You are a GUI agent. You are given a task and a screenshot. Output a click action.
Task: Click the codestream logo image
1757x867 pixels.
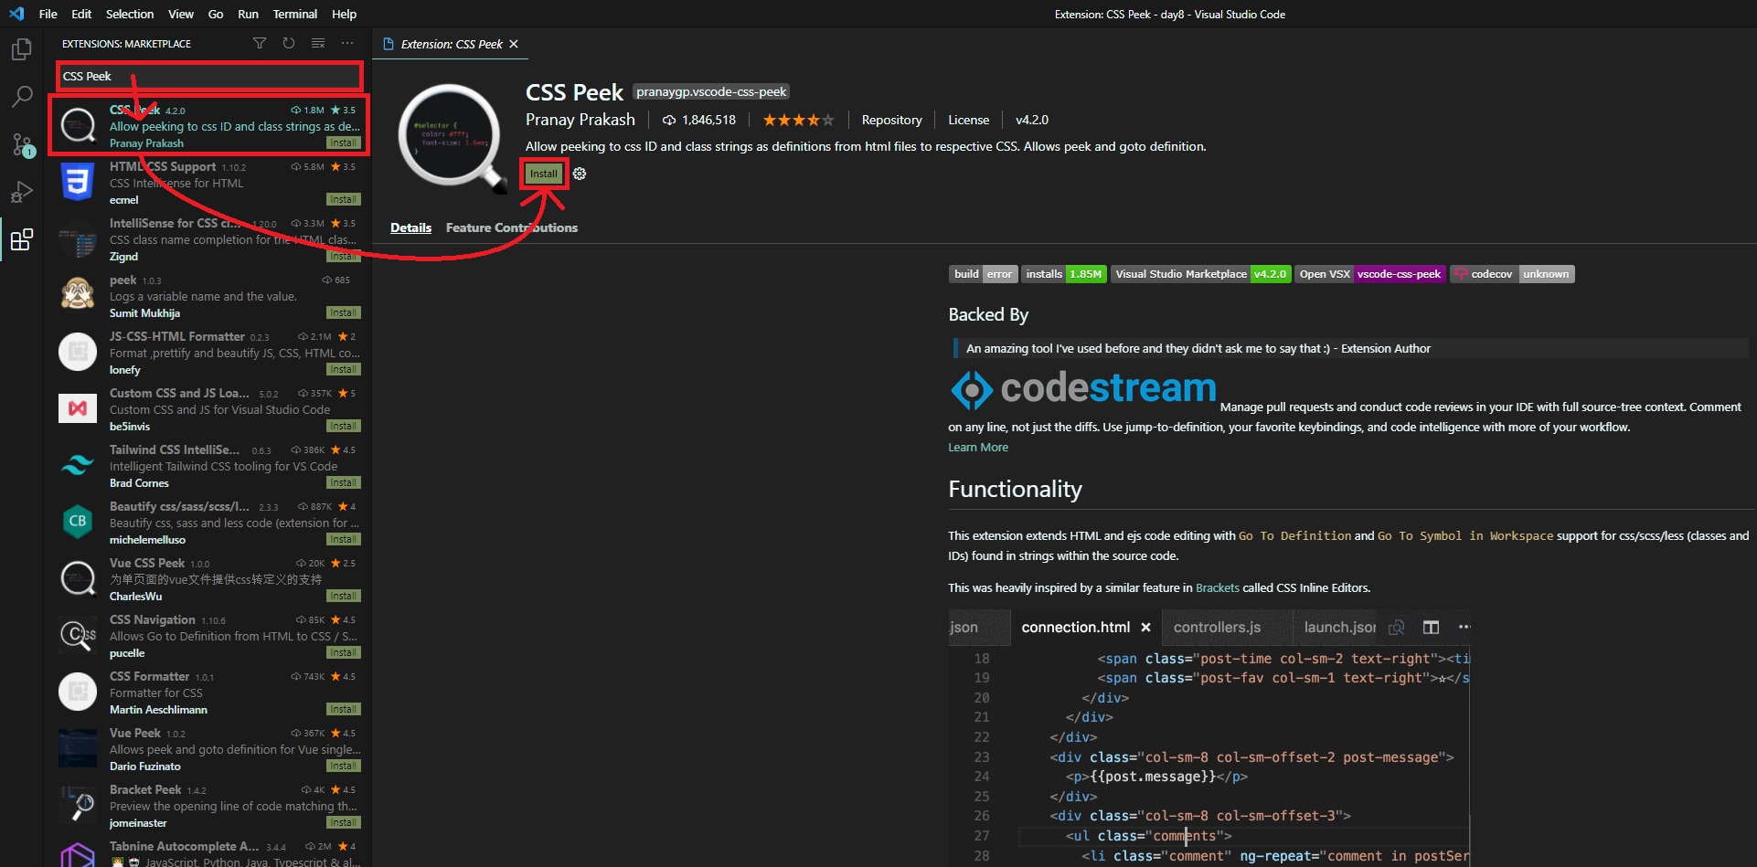[x=1083, y=389]
